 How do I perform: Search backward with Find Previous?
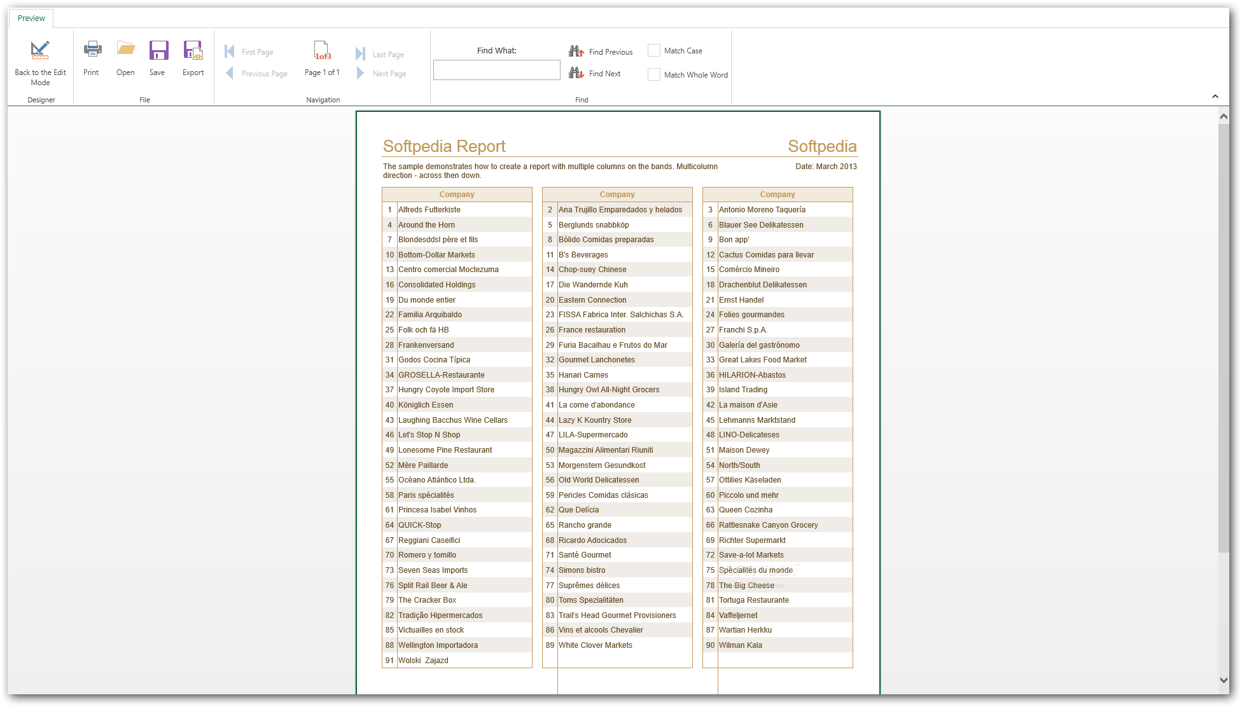[x=601, y=52]
